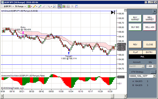This screenshot has height=99, width=158.
Task: Click the BUY BID button
Action: 135,27
